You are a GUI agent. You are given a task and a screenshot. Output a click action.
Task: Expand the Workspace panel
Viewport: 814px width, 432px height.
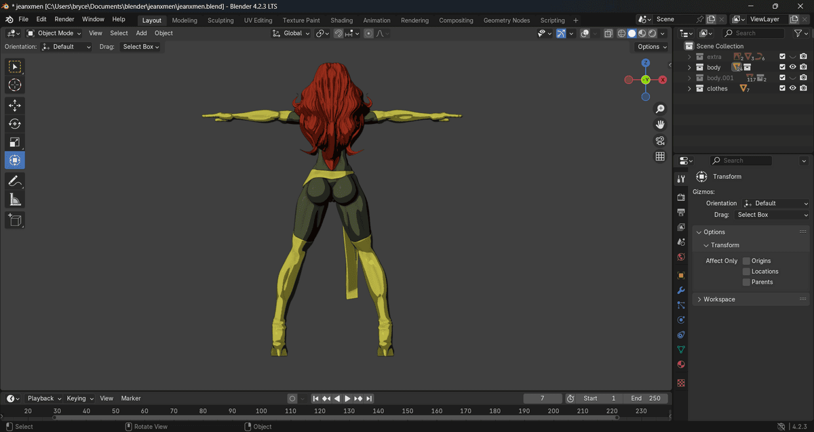point(719,299)
